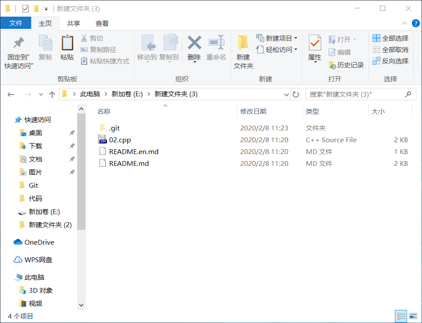This screenshot has width=422, height=323.
Task: Open OneDrive in navigation pane
Action: click(34, 242)
